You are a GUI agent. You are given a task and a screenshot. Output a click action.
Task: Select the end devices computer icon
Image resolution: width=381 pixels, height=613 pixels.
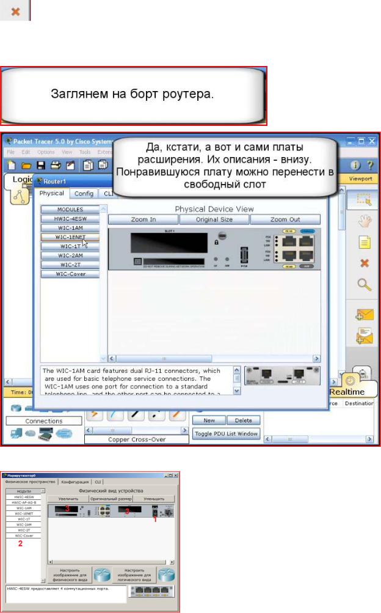[16, 433]
